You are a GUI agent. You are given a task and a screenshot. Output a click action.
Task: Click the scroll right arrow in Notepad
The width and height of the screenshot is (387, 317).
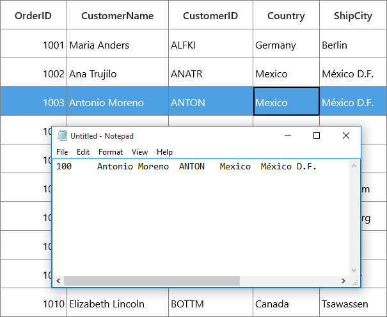(x=344, y=281)
